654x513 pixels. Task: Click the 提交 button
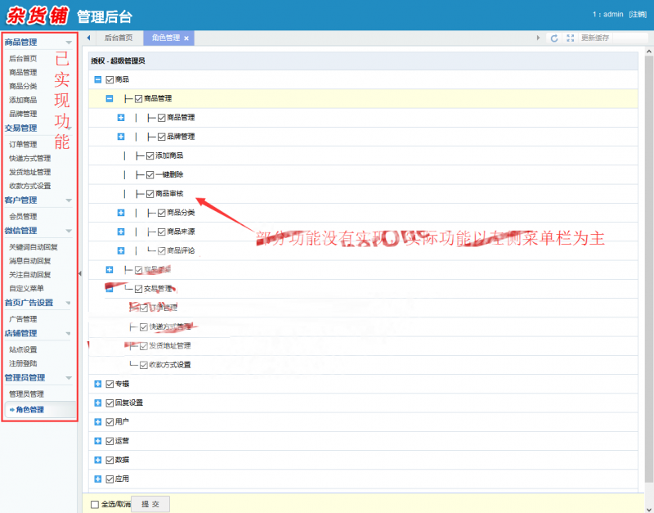point(150,504)
